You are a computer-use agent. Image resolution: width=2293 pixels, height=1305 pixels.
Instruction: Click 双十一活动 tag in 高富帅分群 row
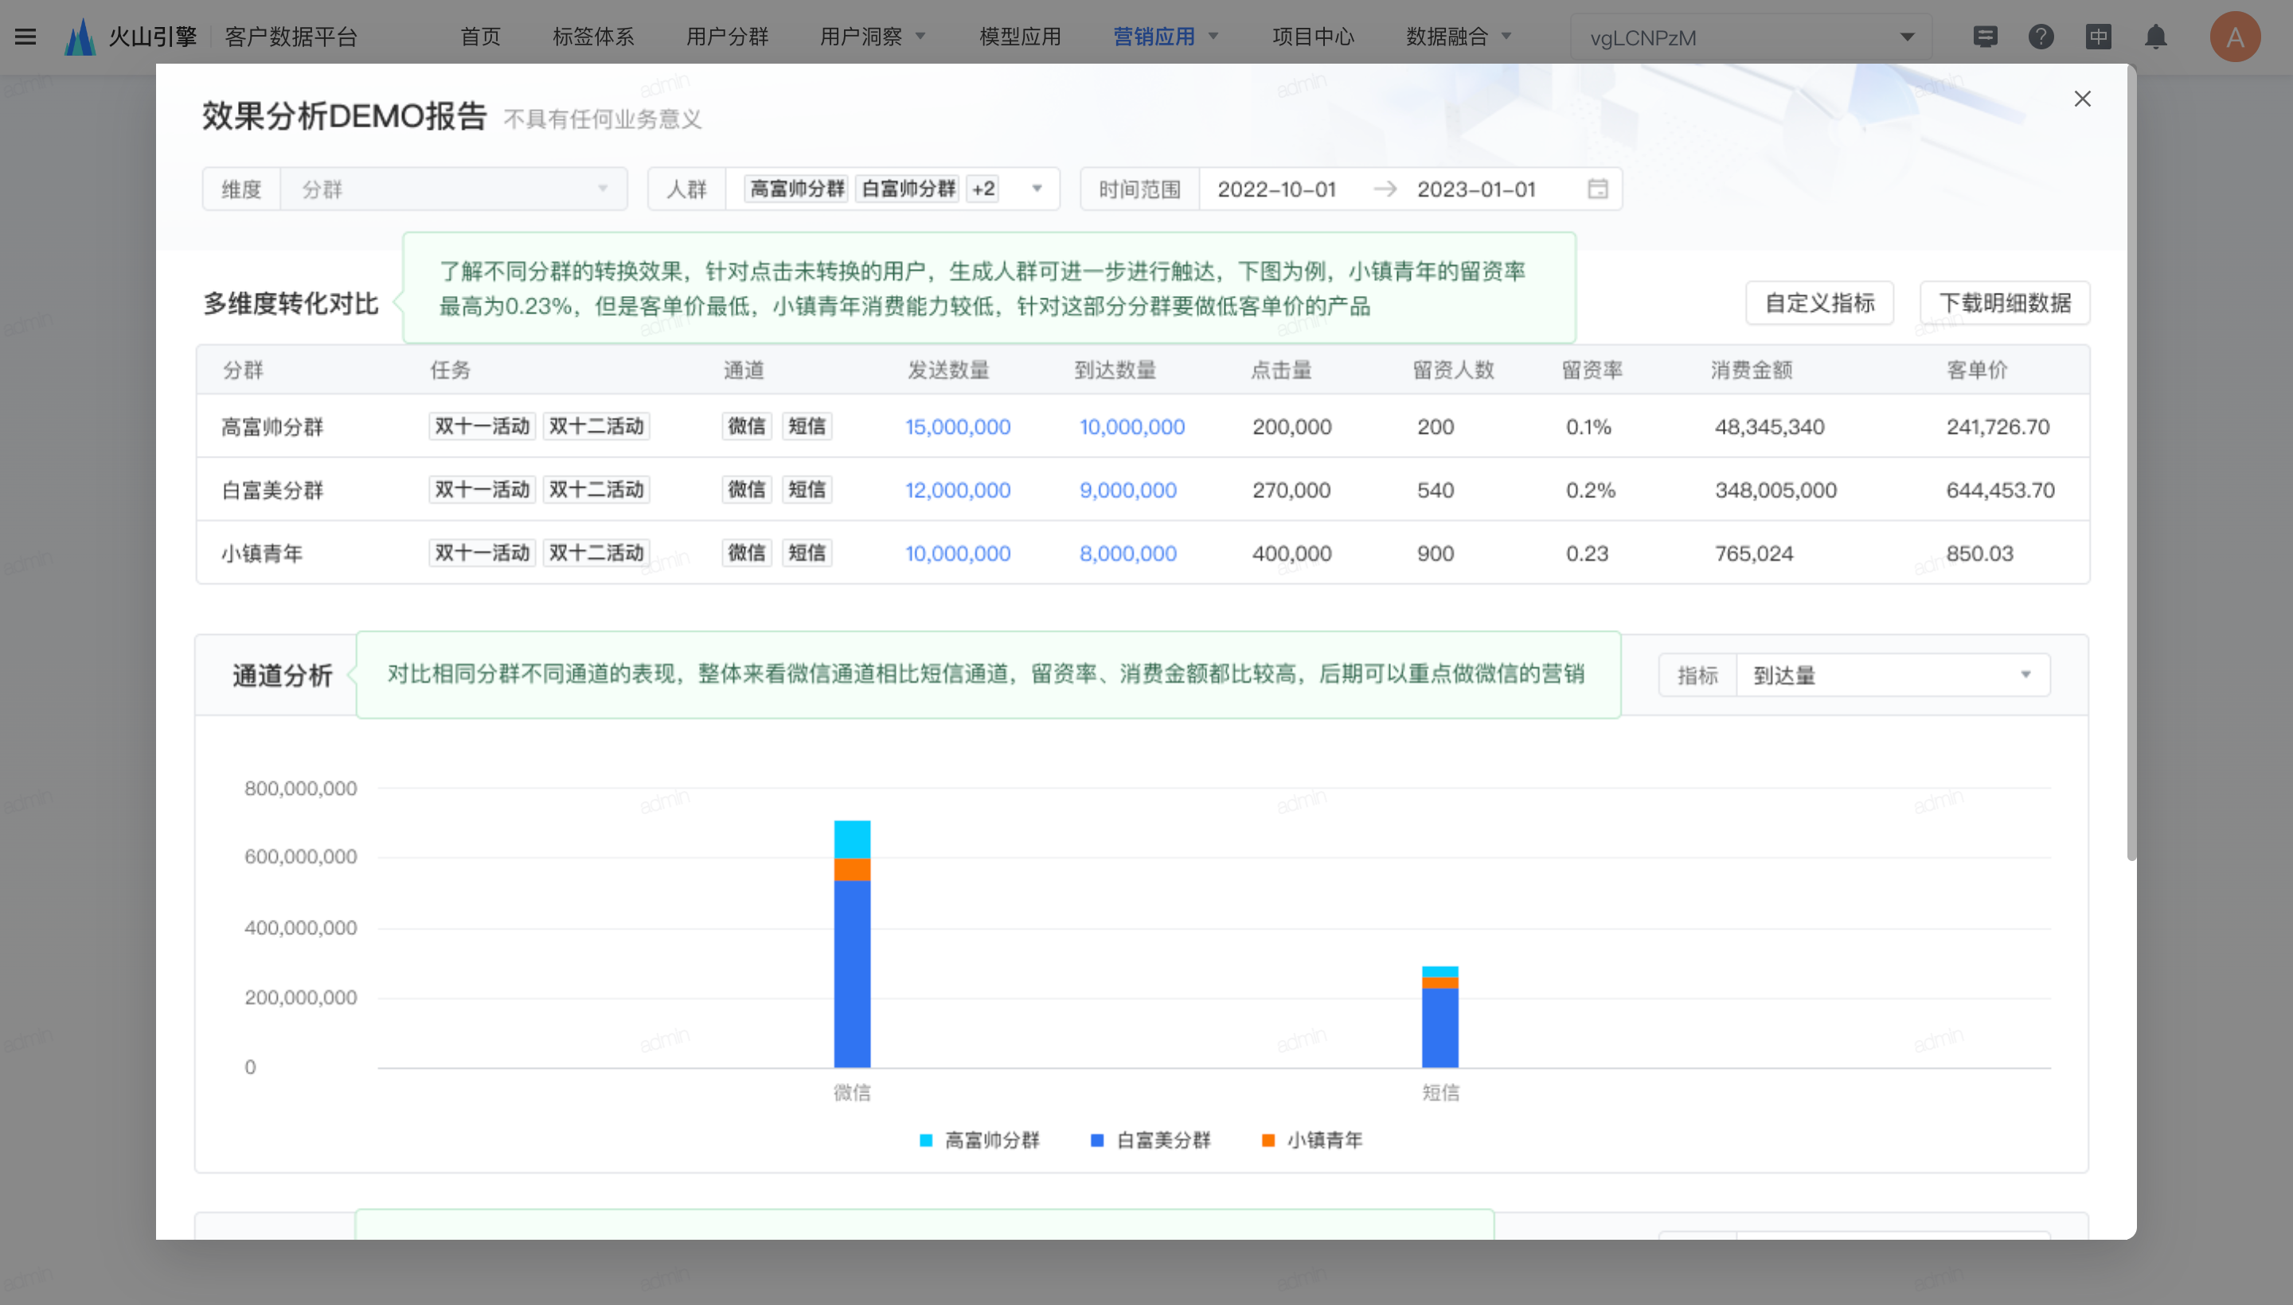point(482,427)
